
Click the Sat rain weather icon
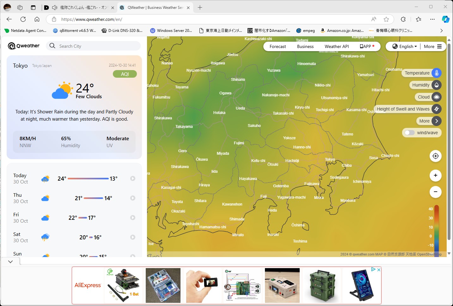(45, 237)
